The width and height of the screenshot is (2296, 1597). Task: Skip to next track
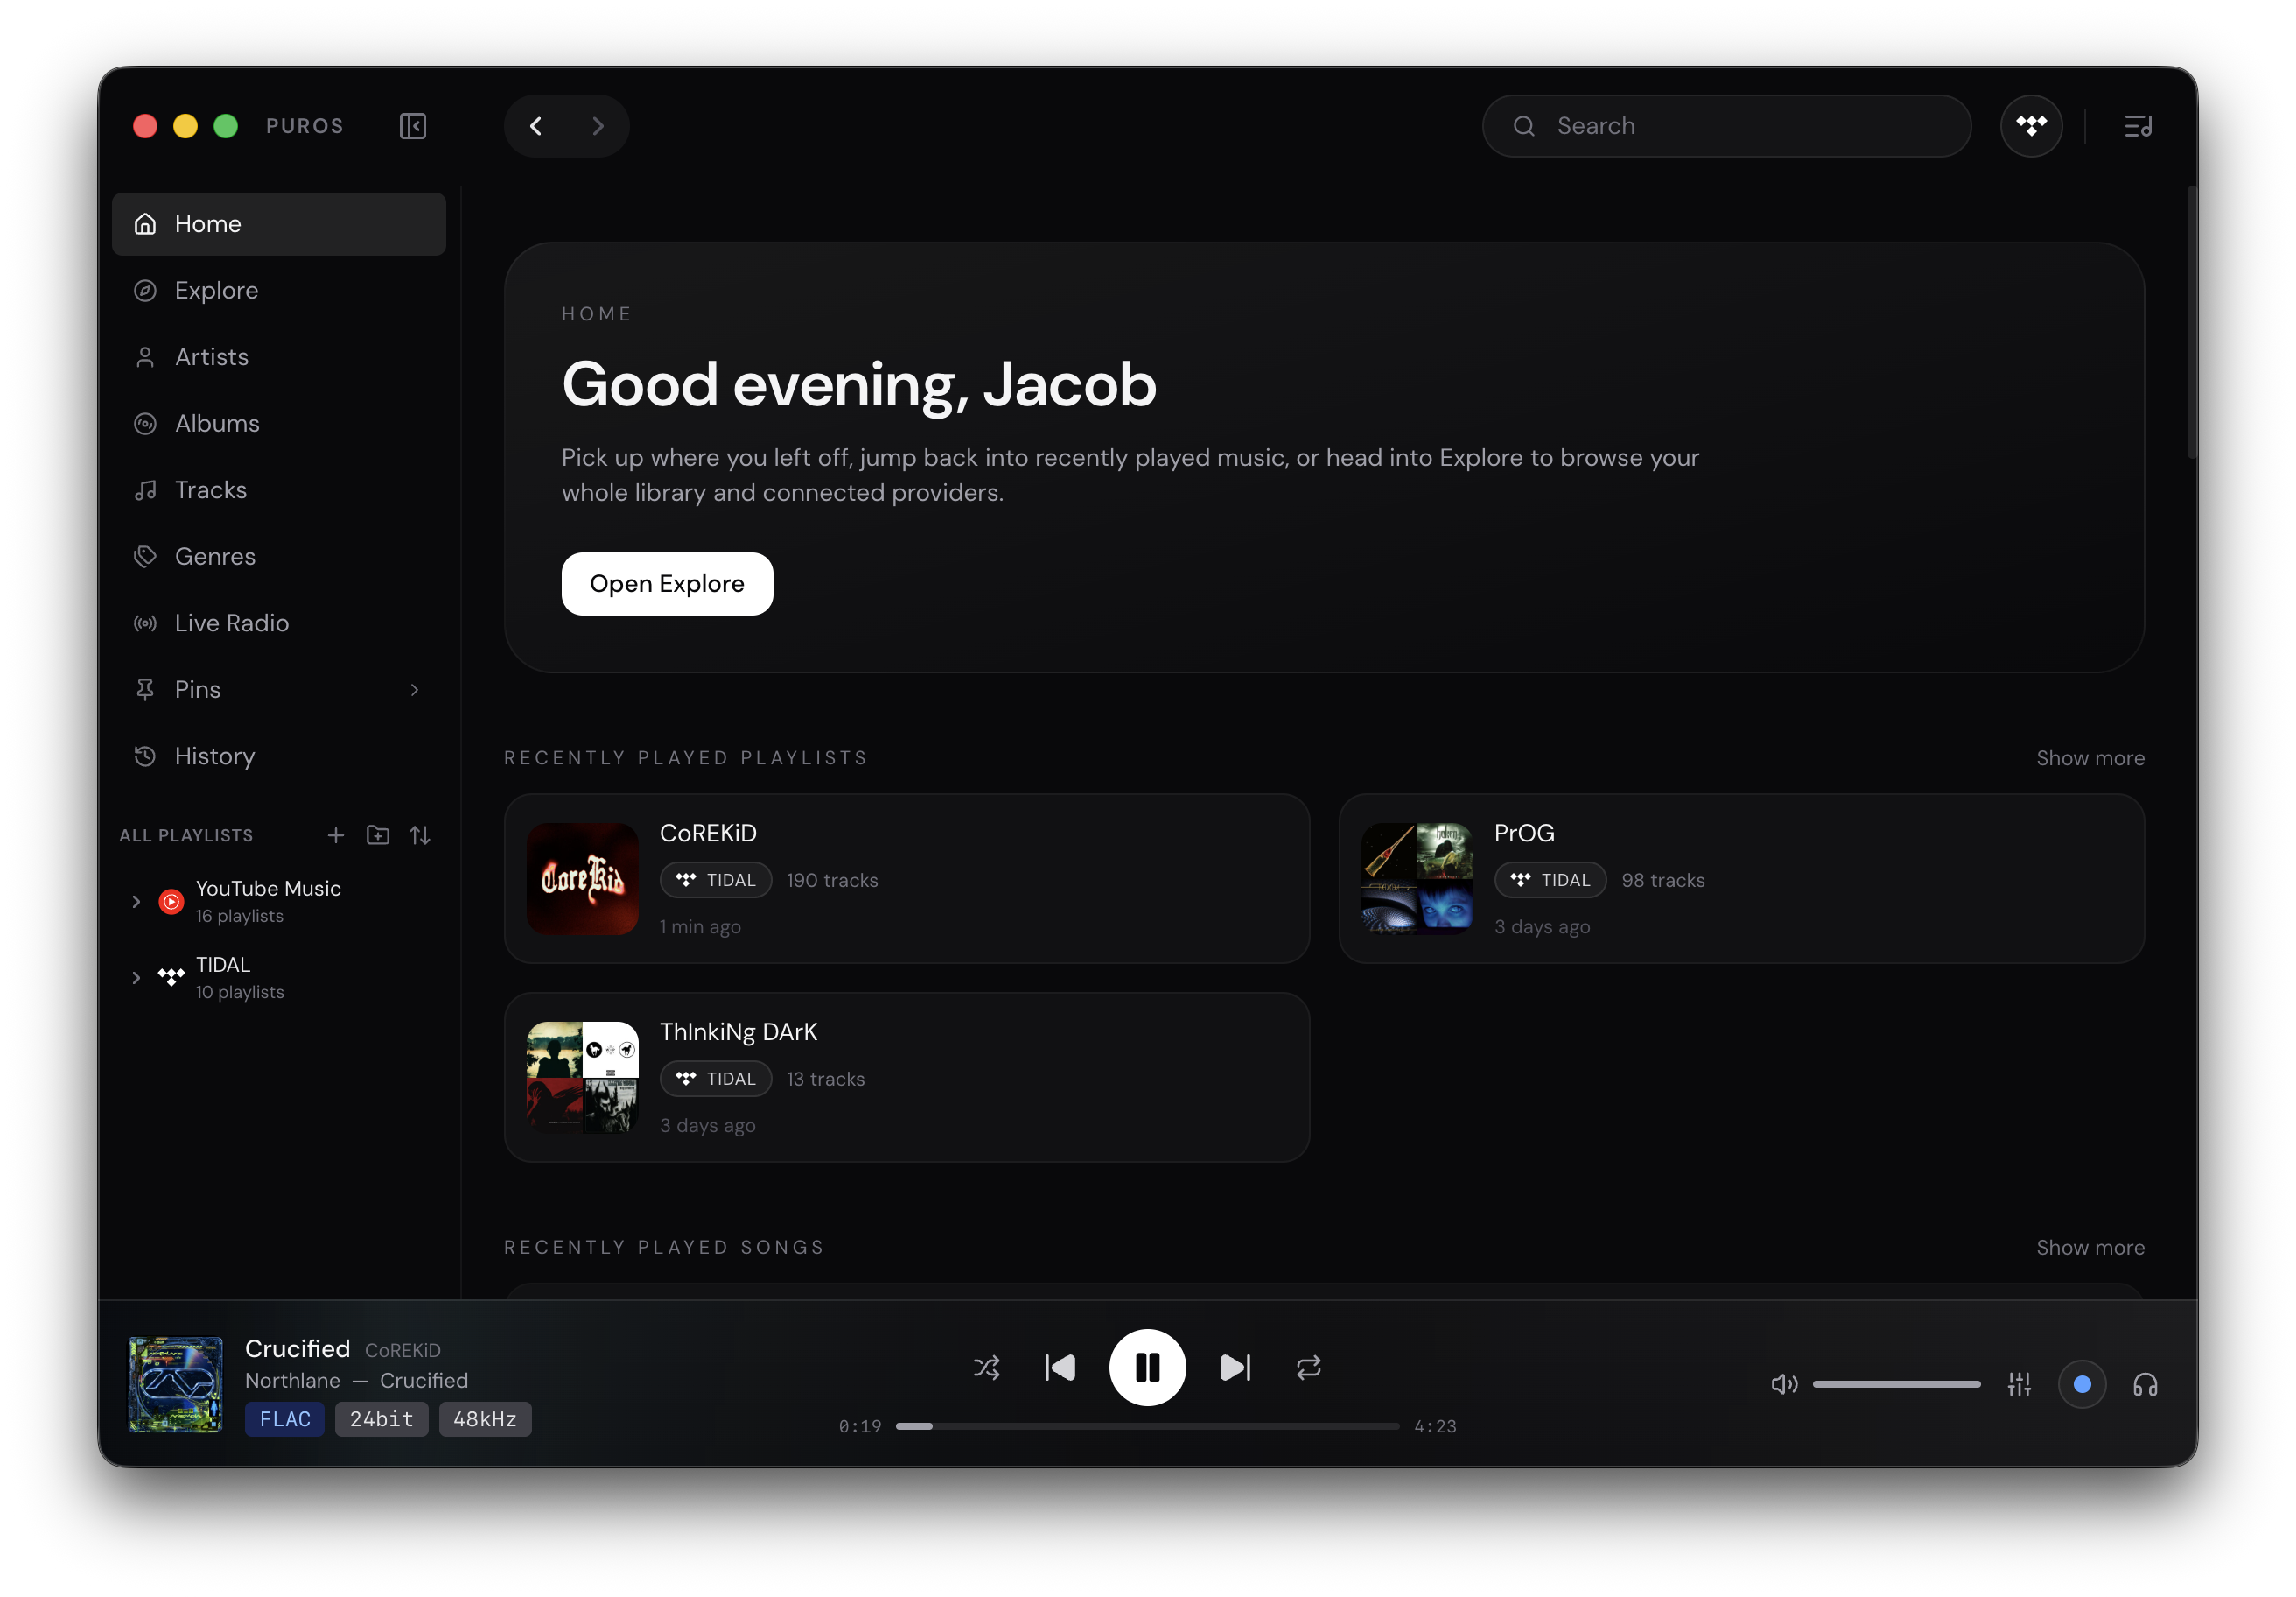point(1235,1368)
